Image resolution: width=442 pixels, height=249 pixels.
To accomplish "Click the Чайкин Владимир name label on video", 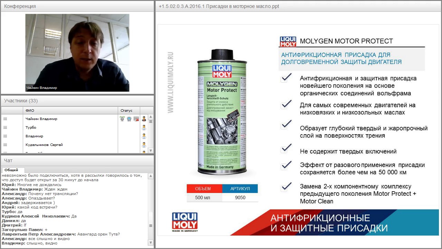I will (42, 88).
